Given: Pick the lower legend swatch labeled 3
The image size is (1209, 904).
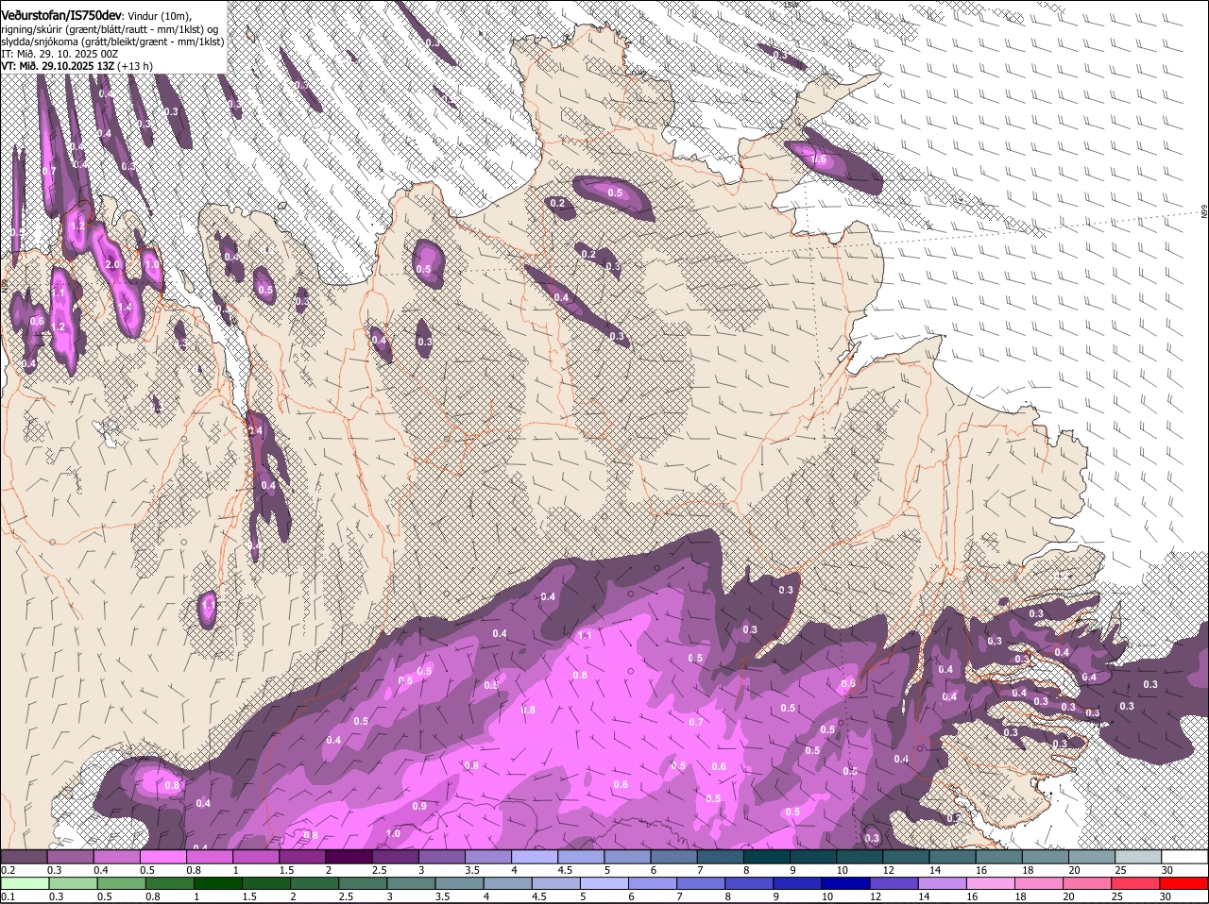Looking at the screenshot, I should point(411,883).
